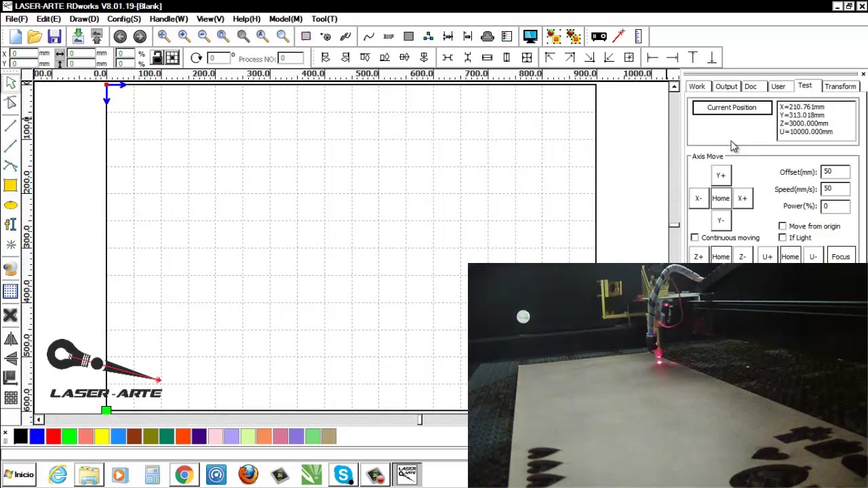Screen dimensions: 868x488
Task: Click the Current Position button
Action: (x=732, y=108)
